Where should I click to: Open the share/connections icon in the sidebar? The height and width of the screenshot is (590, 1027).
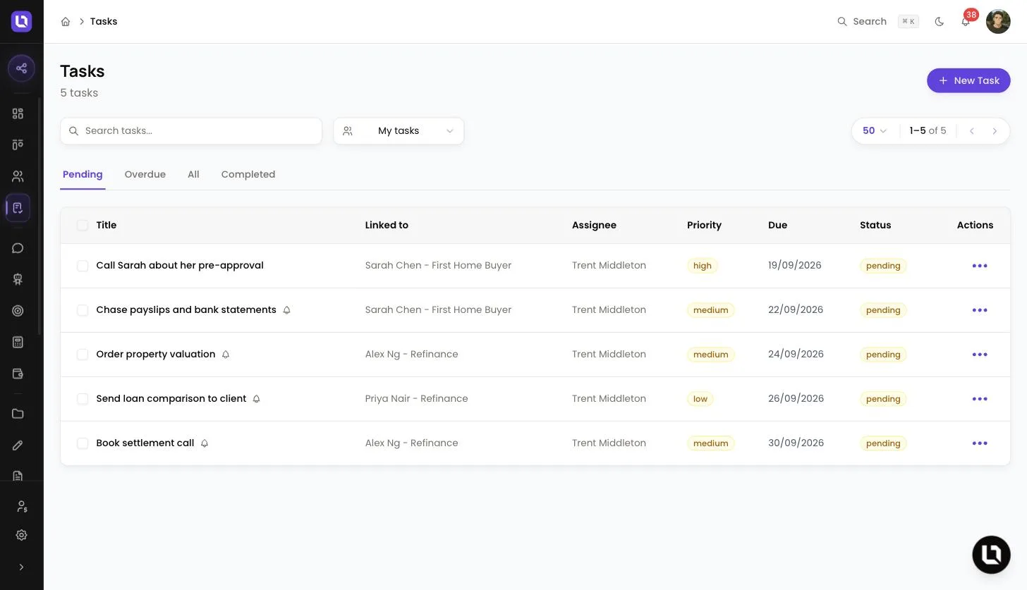(x=21, y=68)
